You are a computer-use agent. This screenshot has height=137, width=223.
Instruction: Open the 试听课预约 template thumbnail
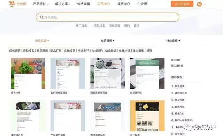click(x=147, y=73)
